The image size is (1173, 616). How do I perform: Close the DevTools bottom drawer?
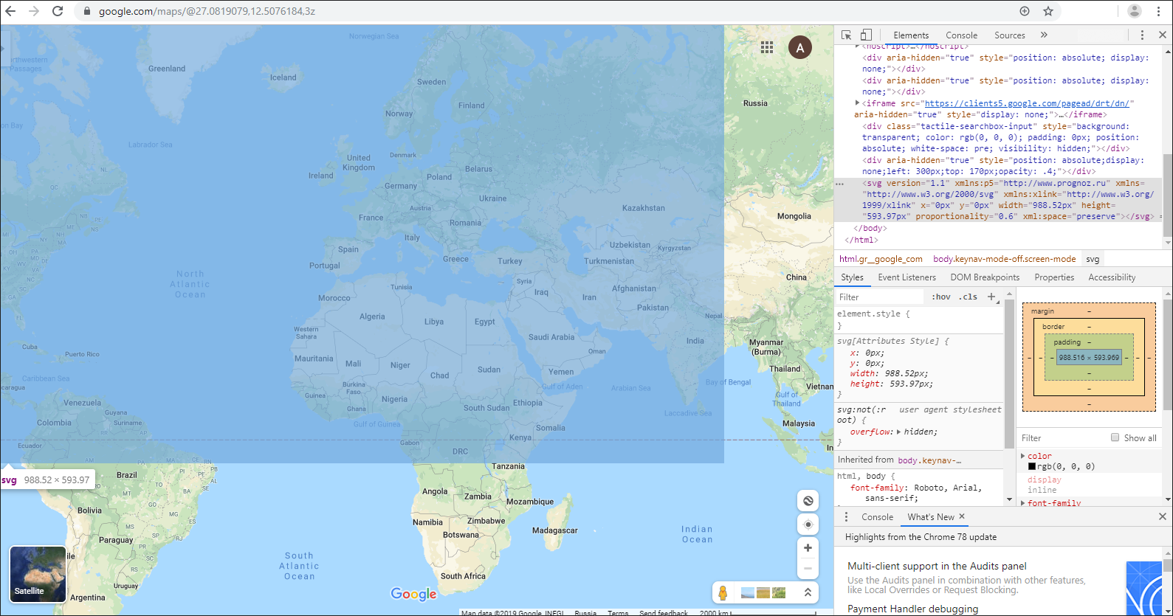click(x=1163, y=517)
